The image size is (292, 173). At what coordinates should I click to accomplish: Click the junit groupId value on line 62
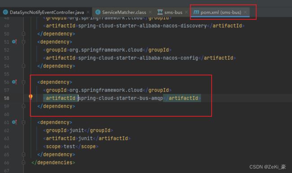tap(76, 130)
